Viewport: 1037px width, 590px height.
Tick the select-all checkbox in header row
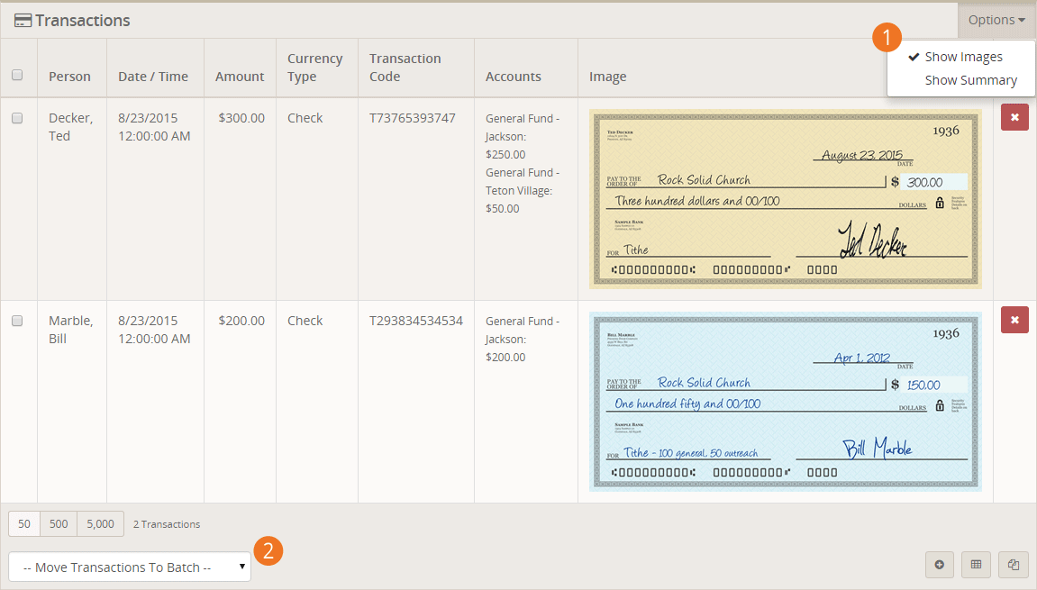[17, 76]
